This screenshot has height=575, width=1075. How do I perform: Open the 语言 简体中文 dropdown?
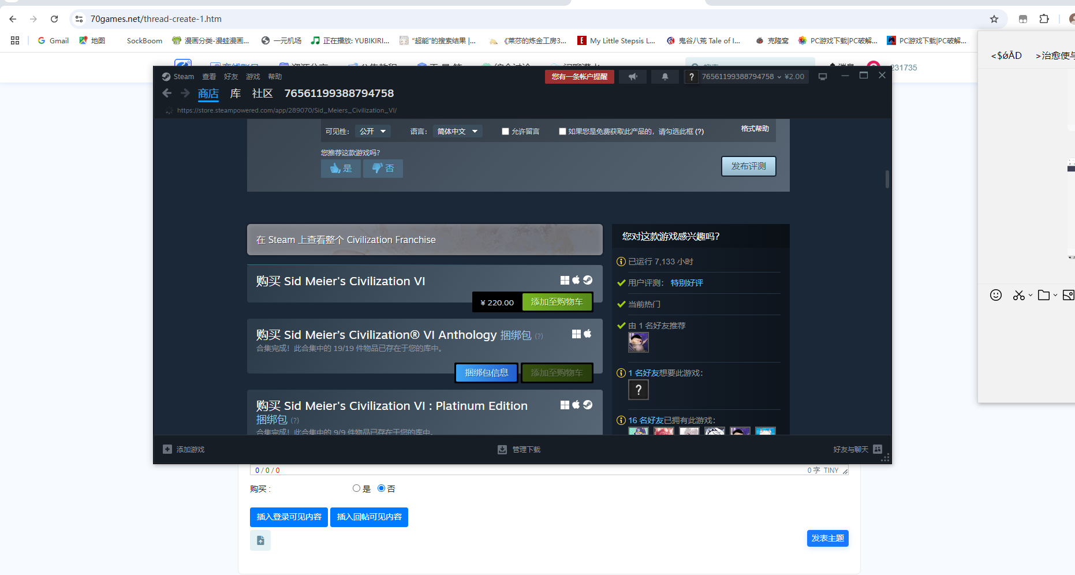(x=457, y=132)
